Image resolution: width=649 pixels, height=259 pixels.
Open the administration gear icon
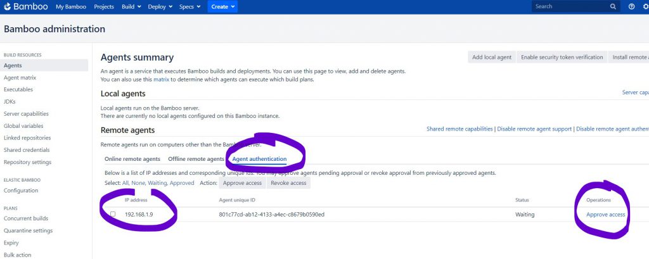(x=645, y=6)
